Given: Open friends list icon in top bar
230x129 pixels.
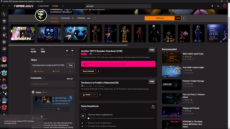Looking at the screenshot, I should click(218, 6).
